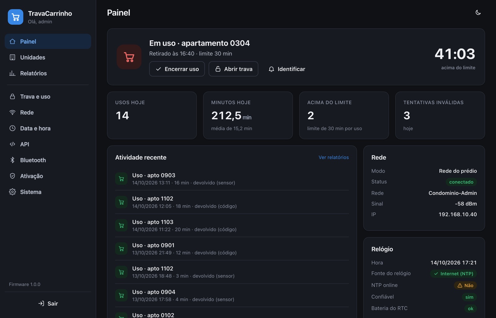Click the conectado status badge

[x=461, y=182]
